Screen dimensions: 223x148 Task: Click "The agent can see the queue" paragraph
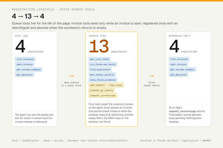coord(34,118)
